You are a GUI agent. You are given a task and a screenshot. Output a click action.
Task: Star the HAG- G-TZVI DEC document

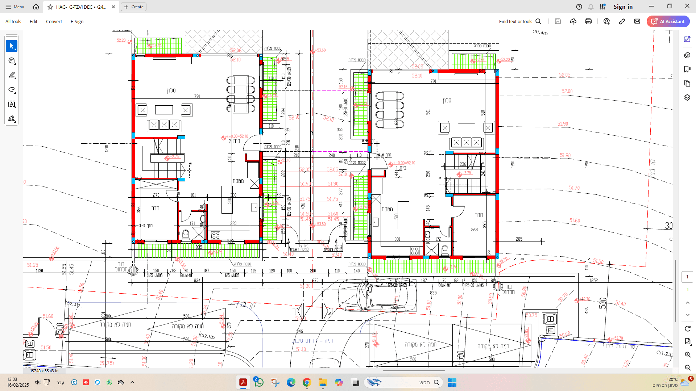pos(50,7)
